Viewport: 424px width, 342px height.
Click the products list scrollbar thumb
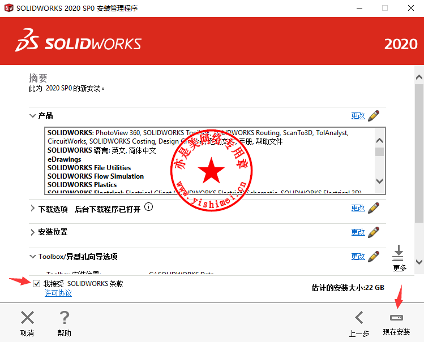[379, 151]
